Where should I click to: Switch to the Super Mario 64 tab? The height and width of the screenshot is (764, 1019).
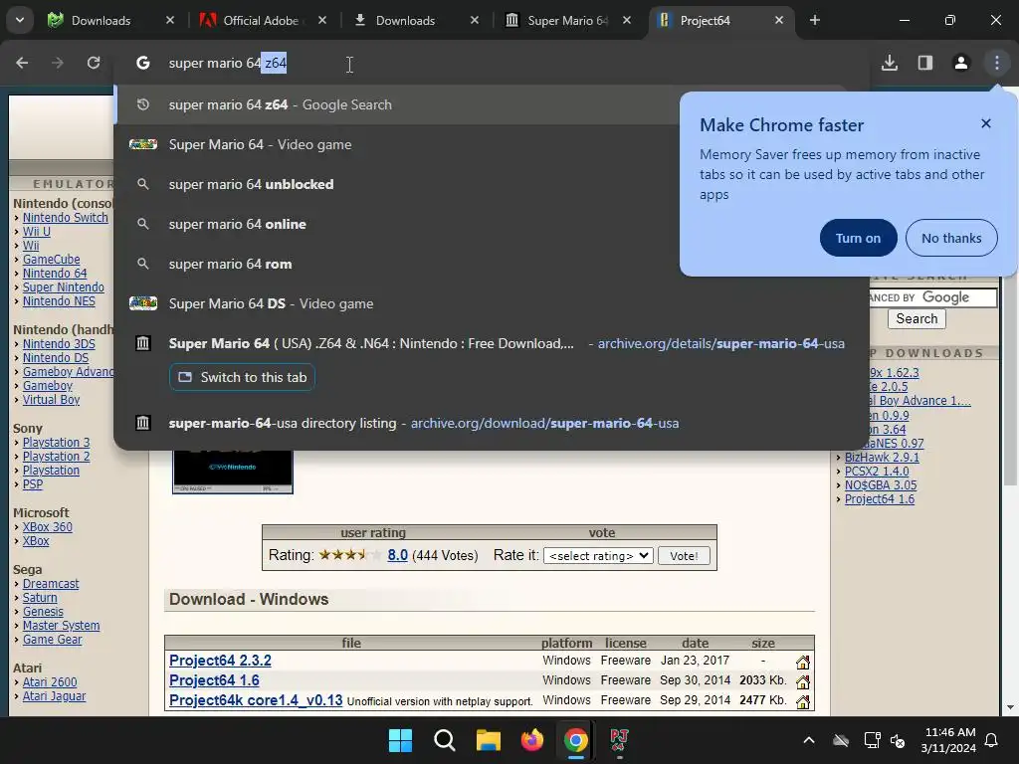tap(567, 20)
